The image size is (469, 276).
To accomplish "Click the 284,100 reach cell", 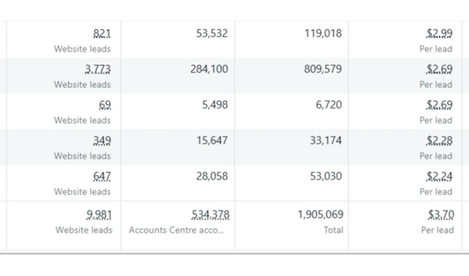I will (x=209, y=69).
